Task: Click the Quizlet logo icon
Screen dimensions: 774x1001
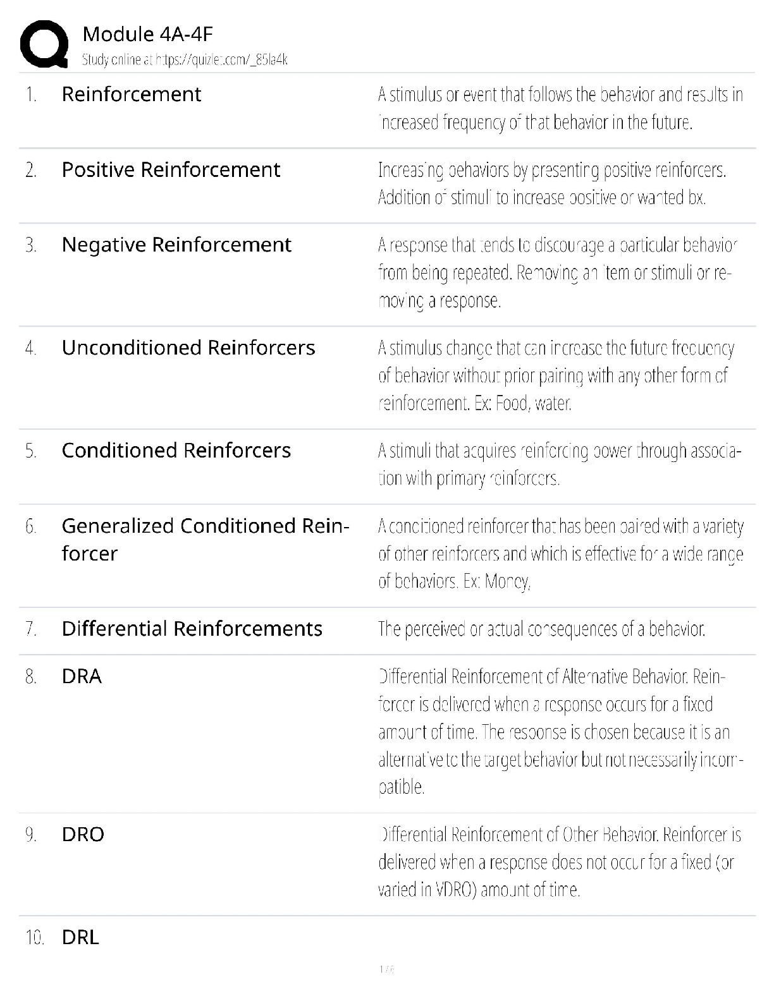Action: 44,44
